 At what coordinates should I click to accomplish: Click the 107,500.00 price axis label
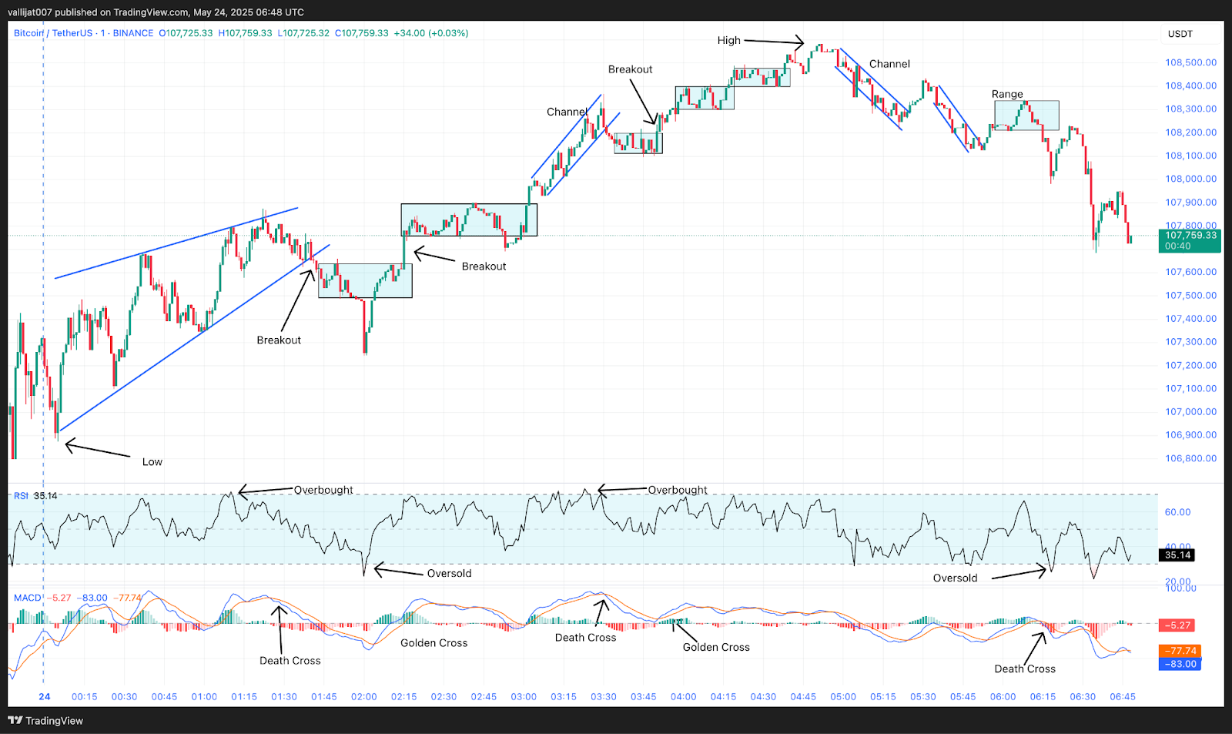click(x=1190, y=295)
